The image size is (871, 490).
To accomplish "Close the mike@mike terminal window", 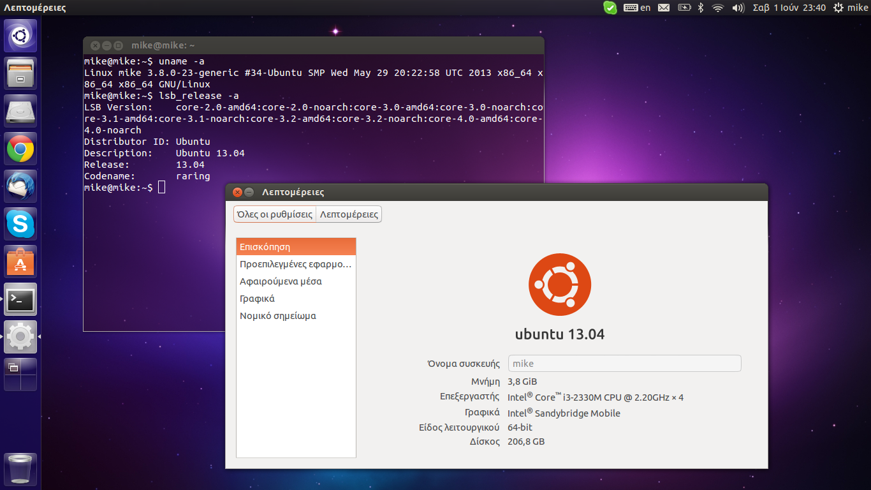I will click(x=95, y=45).
